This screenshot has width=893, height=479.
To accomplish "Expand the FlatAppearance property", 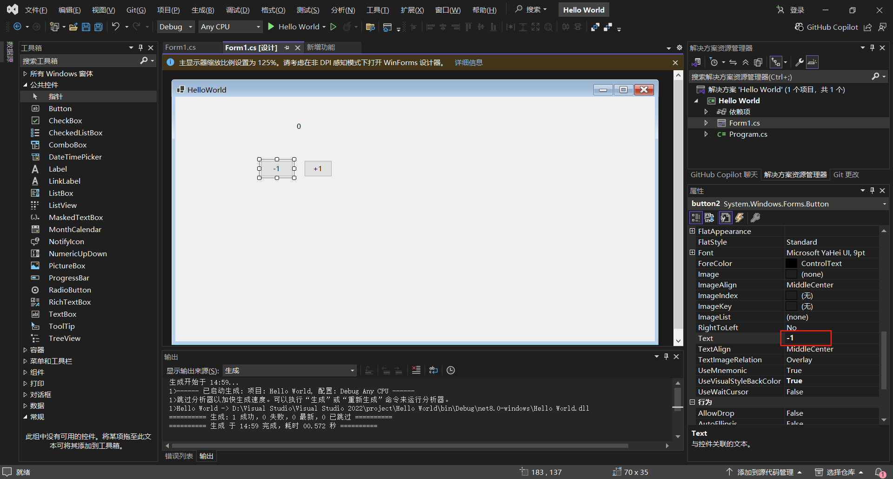I will [693, 231].
